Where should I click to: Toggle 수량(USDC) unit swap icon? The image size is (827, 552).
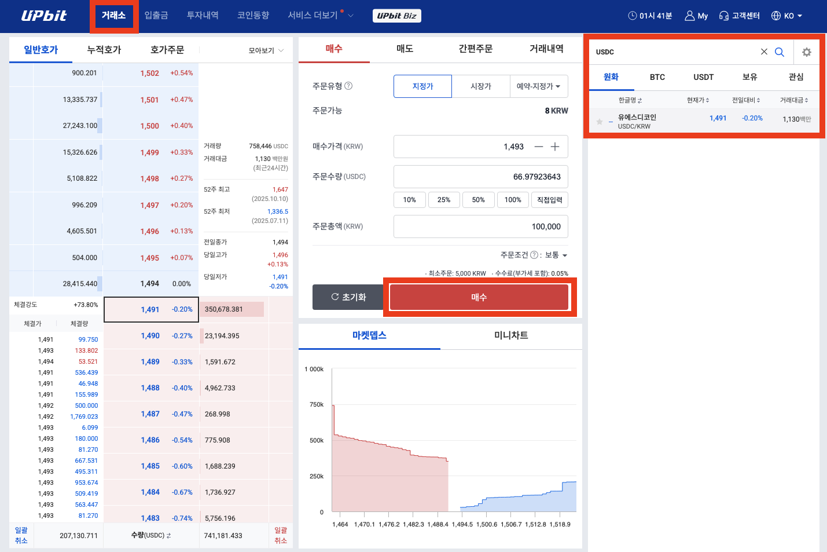[x=168, y=536]
